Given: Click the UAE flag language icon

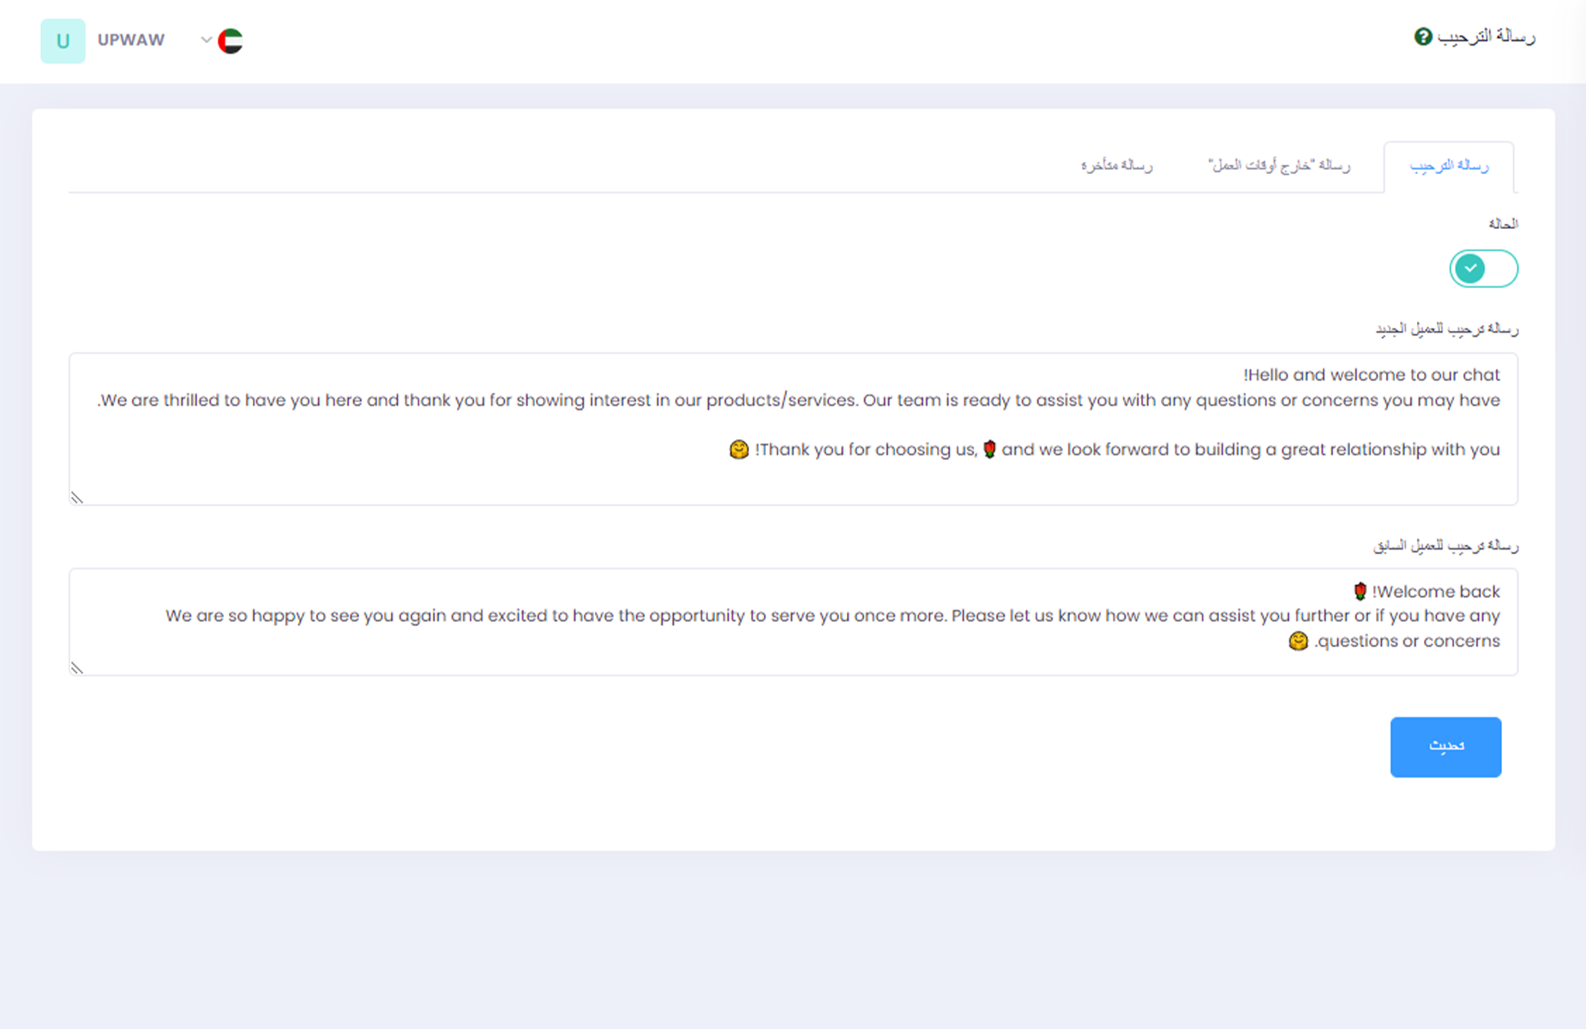Looking at the screenshot, I should pos(231,41).
